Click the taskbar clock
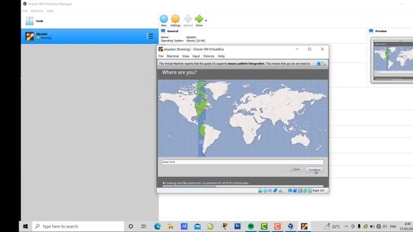413x232 pixels. pos(407,226)
